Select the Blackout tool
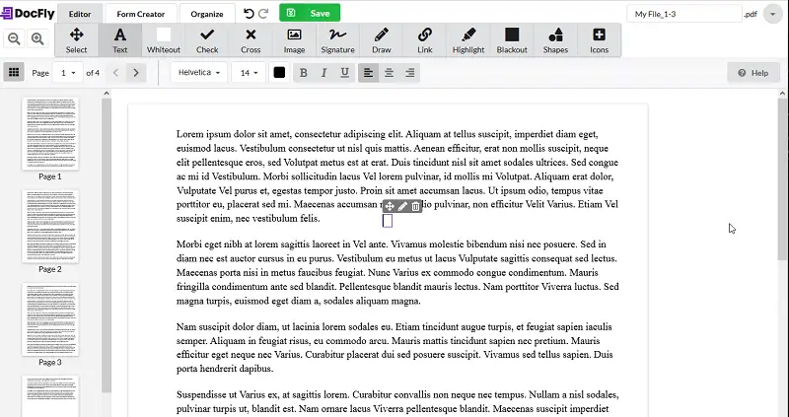Viewport: 789px width, 417px height. coord(512,40)
